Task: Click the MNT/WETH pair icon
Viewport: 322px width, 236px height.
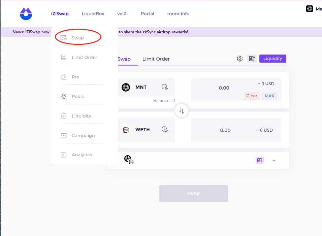Action: click(129, 160)
